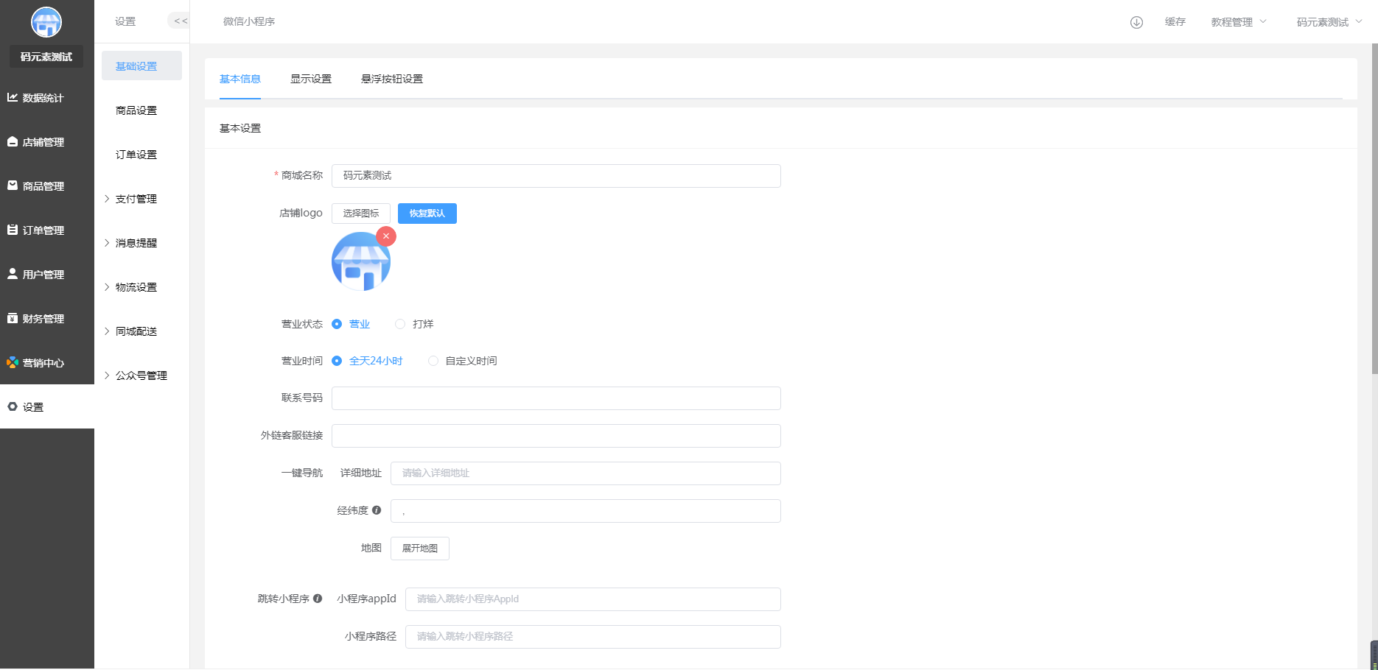Viewport: 1378px width, 670px height.
Task: Click the 恢复默认 button
Action: (427, 214)
